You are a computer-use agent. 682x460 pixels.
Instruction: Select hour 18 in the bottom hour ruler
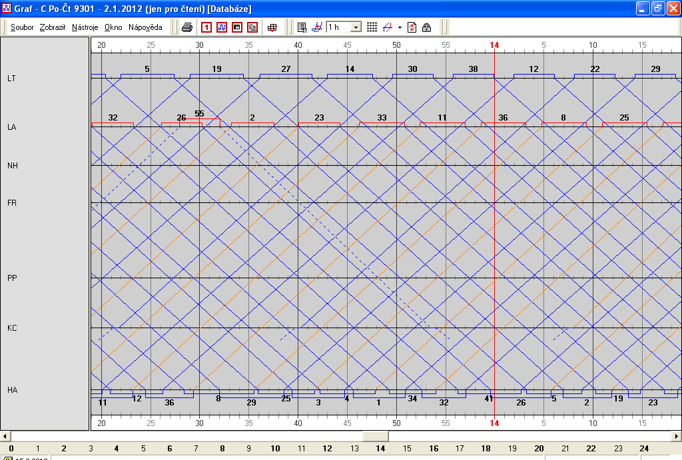(486, 448)
